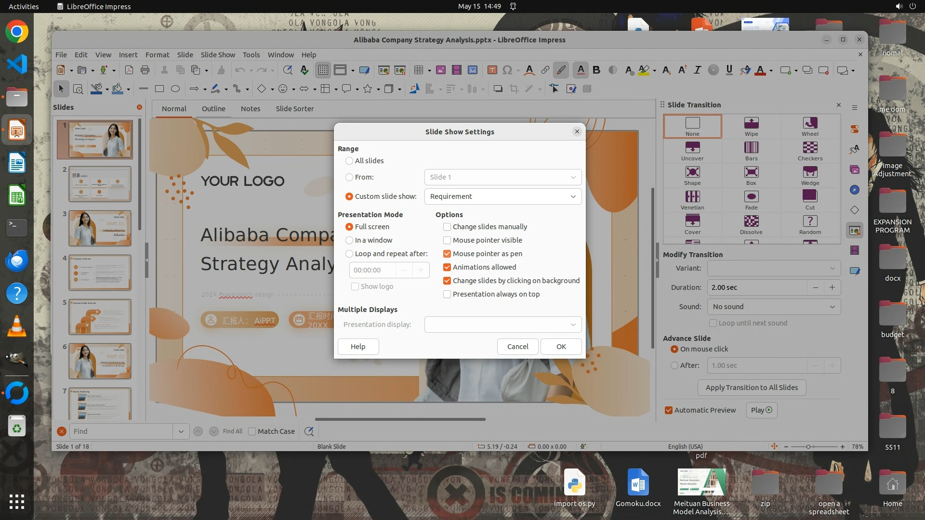This screenshot has height=520, width=925.
Task: Switch to the Slide Sorter tab
Action: pos(294,109)
